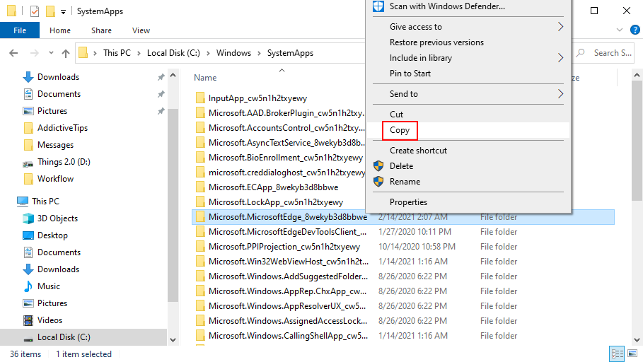Select Windows breadcrumb in address bar
This screenshot has height=362, width=643.
(233, 53)
